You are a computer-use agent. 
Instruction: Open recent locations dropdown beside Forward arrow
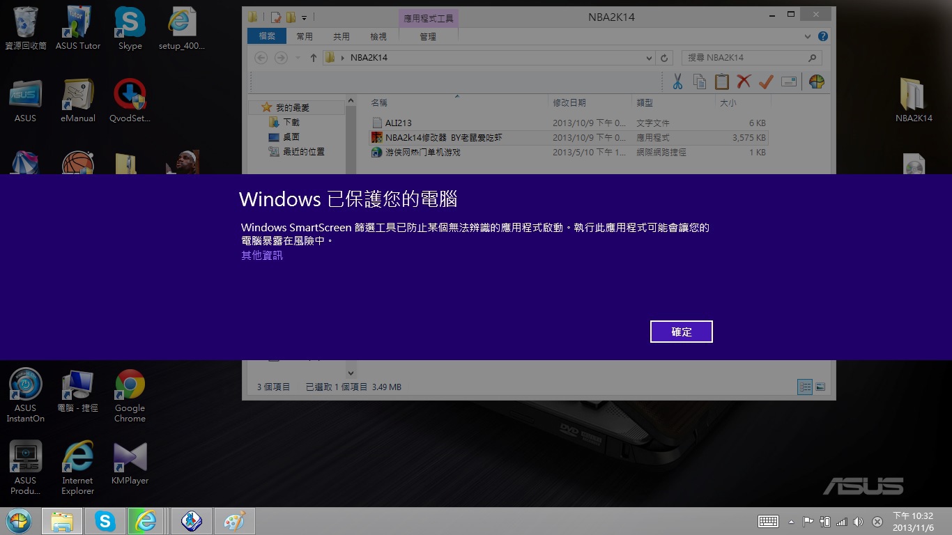tap(297, 58)
